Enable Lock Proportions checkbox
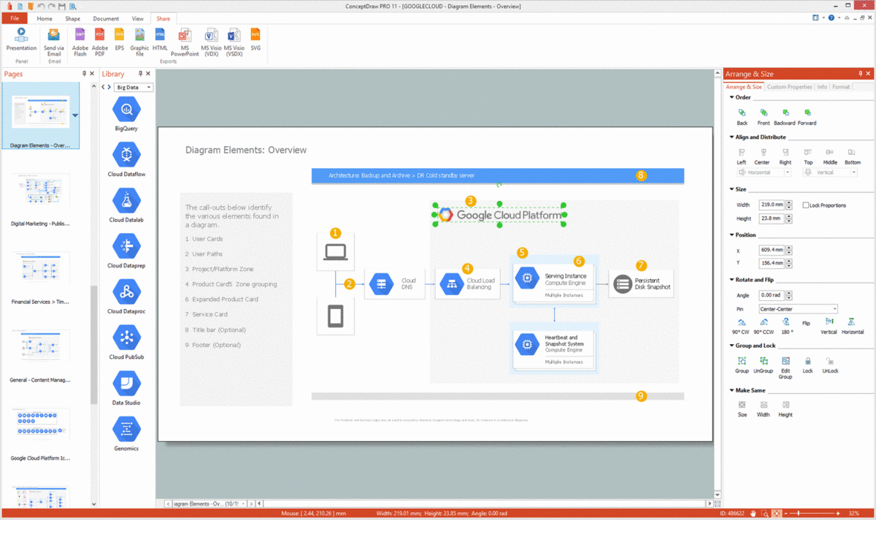The height and width of the screenshot is (537, 876). point(806,205)
